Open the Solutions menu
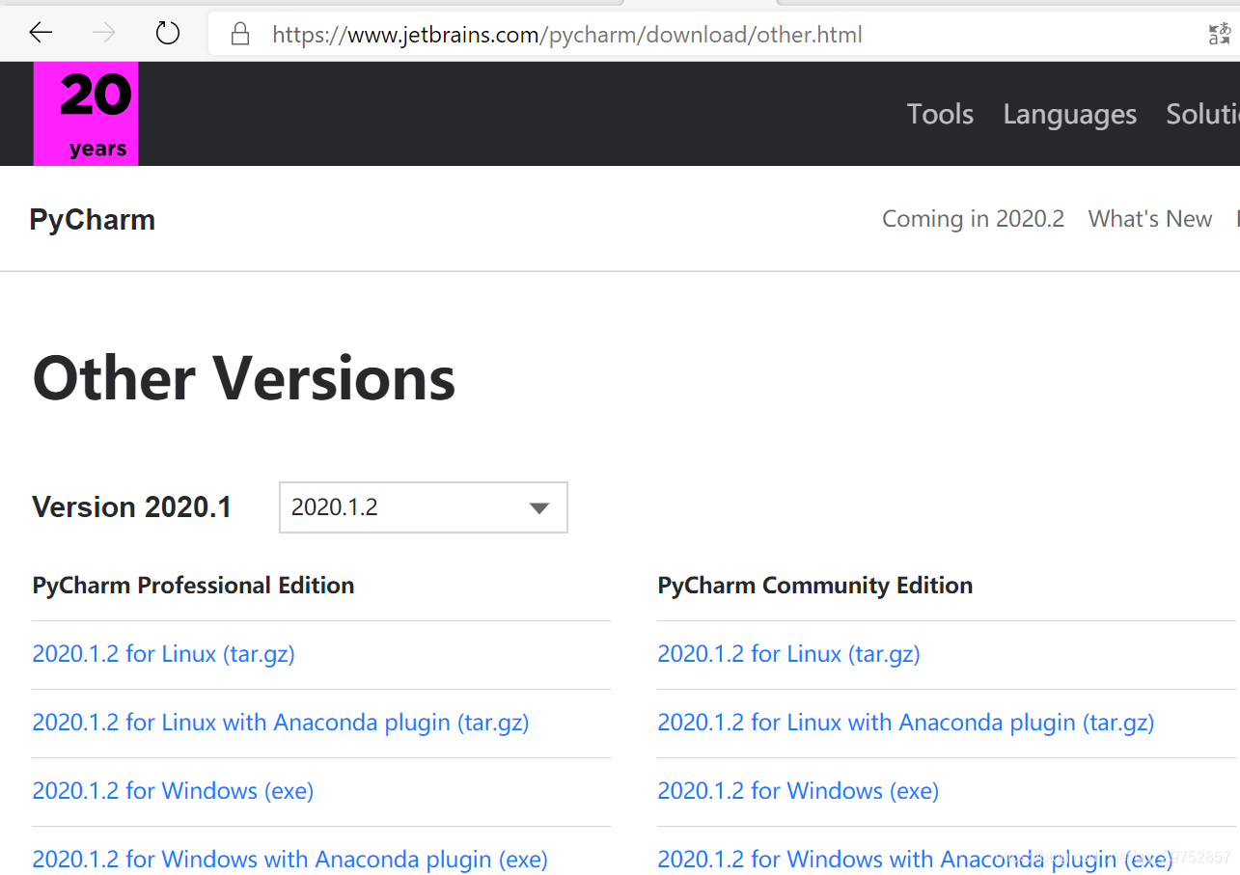Viewport: 1240px width, 875px height. [x=1202, y=114]
